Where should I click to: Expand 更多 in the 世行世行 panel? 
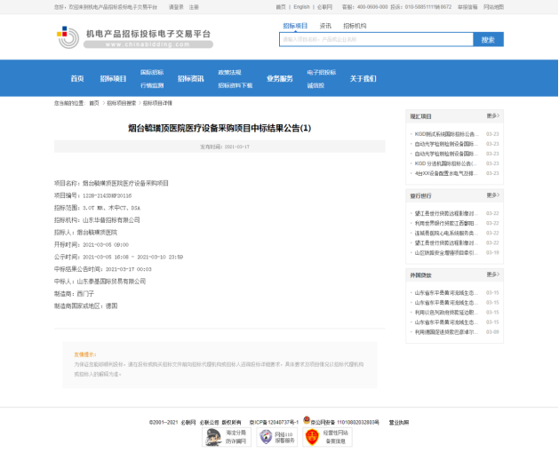tap(492, 195)
